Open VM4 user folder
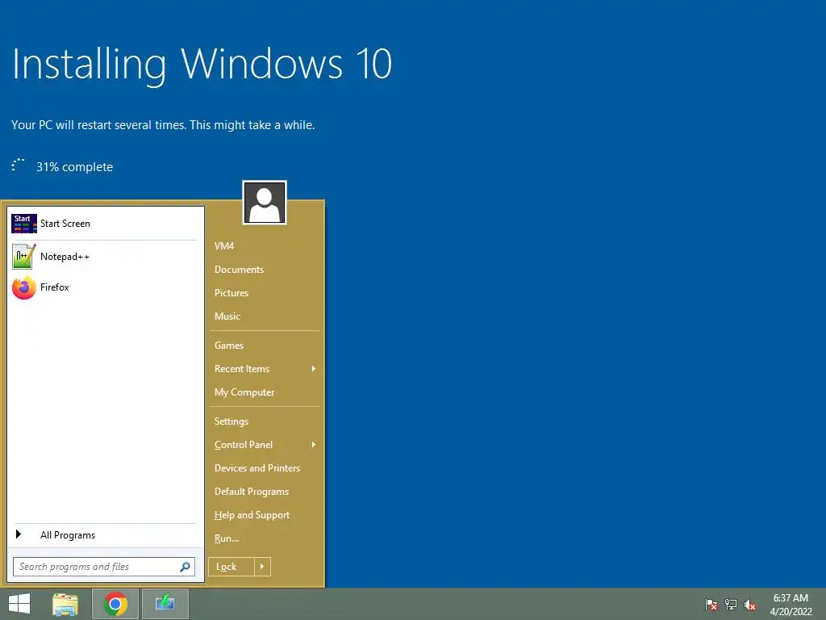826x620 pixels. [x=224, y=246]
